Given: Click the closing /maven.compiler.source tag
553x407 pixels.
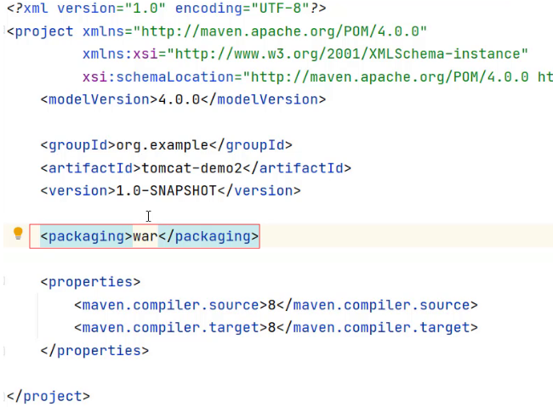Looking at the screenshot, I should coord(377,305).
